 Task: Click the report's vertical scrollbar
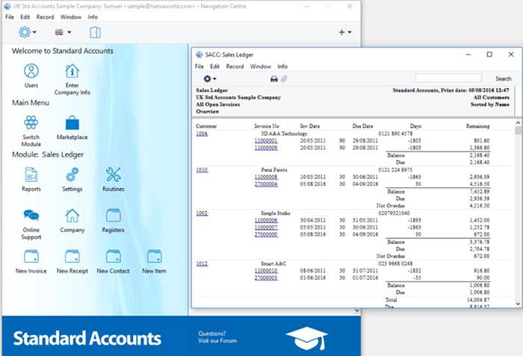(x=517, y=209)
